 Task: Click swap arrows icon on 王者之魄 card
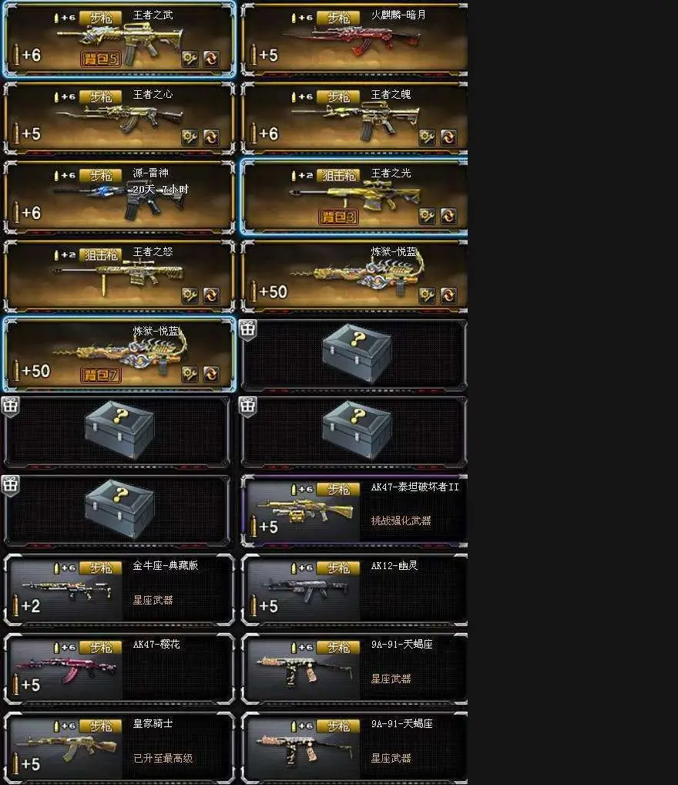(448, 137)
